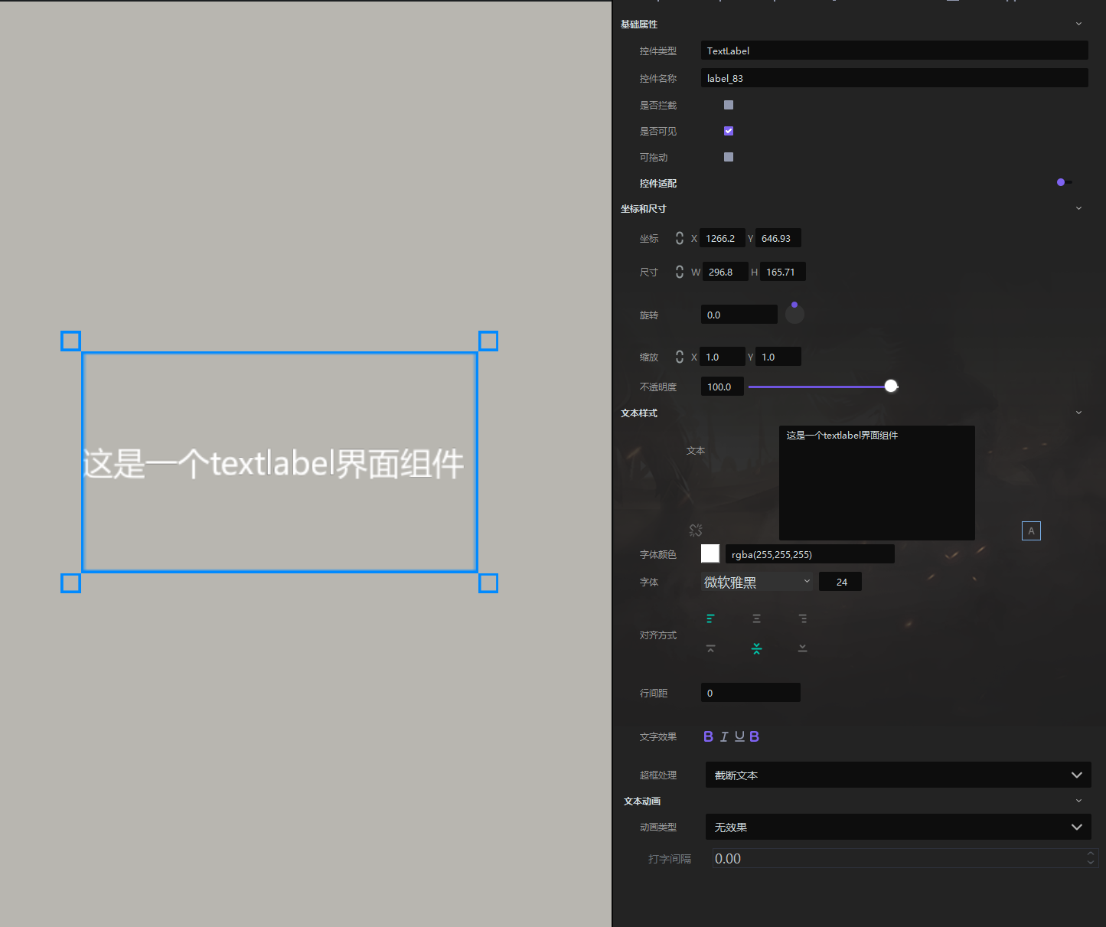The height and width of the screenshot is (927, 1106).
Task: Click the height field 165.71
Action: [x=783, y=272]
